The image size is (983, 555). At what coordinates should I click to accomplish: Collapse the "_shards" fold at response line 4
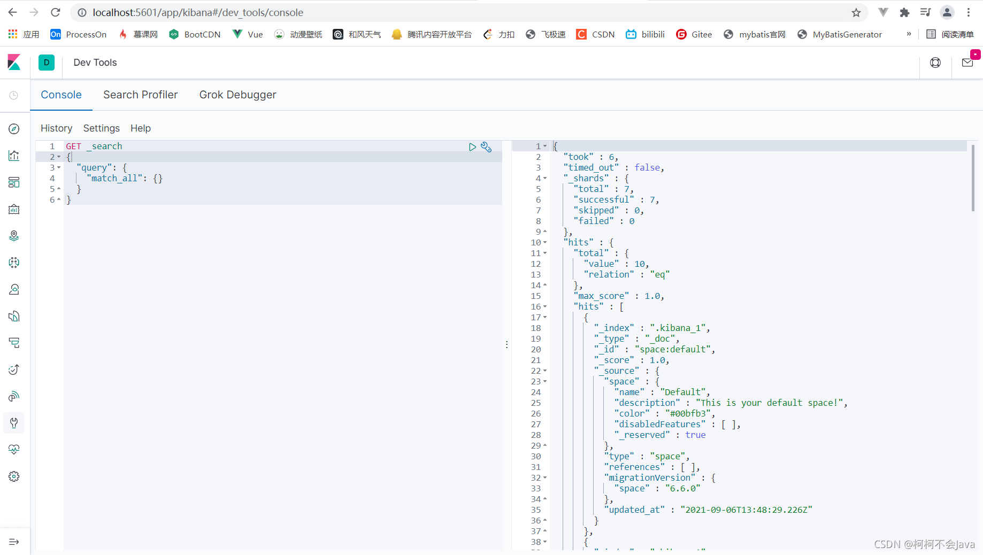[x=545, y=179]
